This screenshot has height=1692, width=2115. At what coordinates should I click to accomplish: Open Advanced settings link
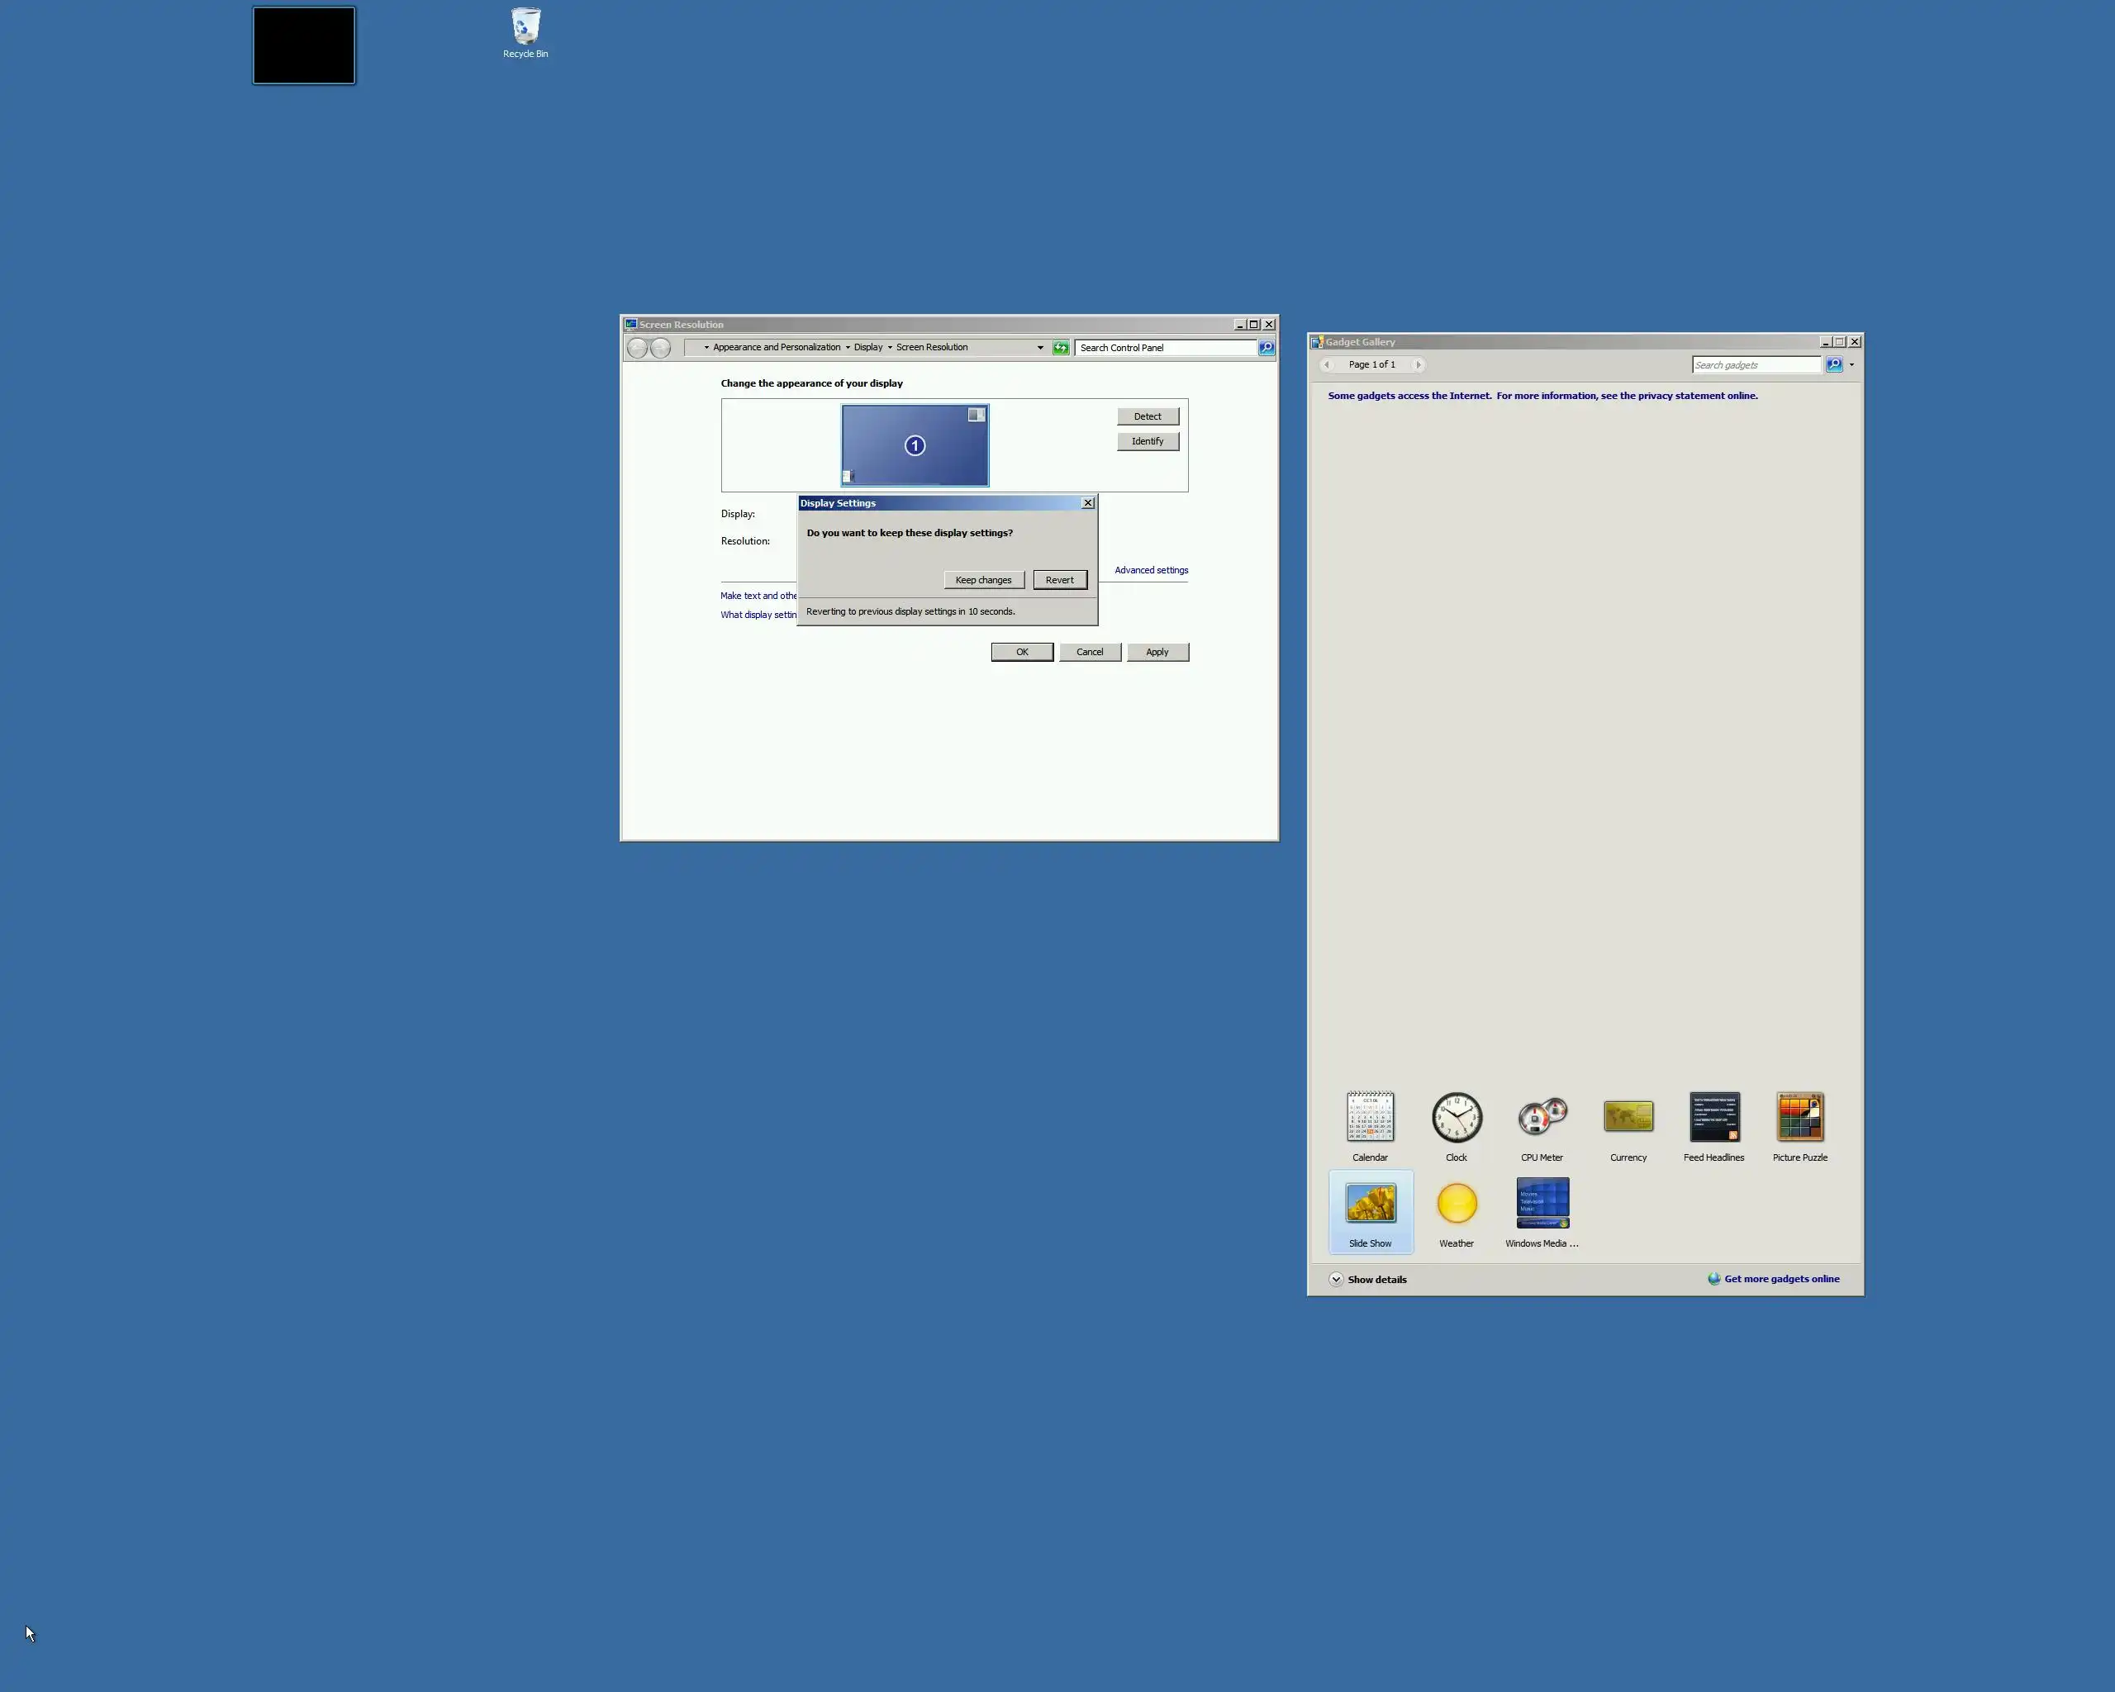click(1151, 570)
